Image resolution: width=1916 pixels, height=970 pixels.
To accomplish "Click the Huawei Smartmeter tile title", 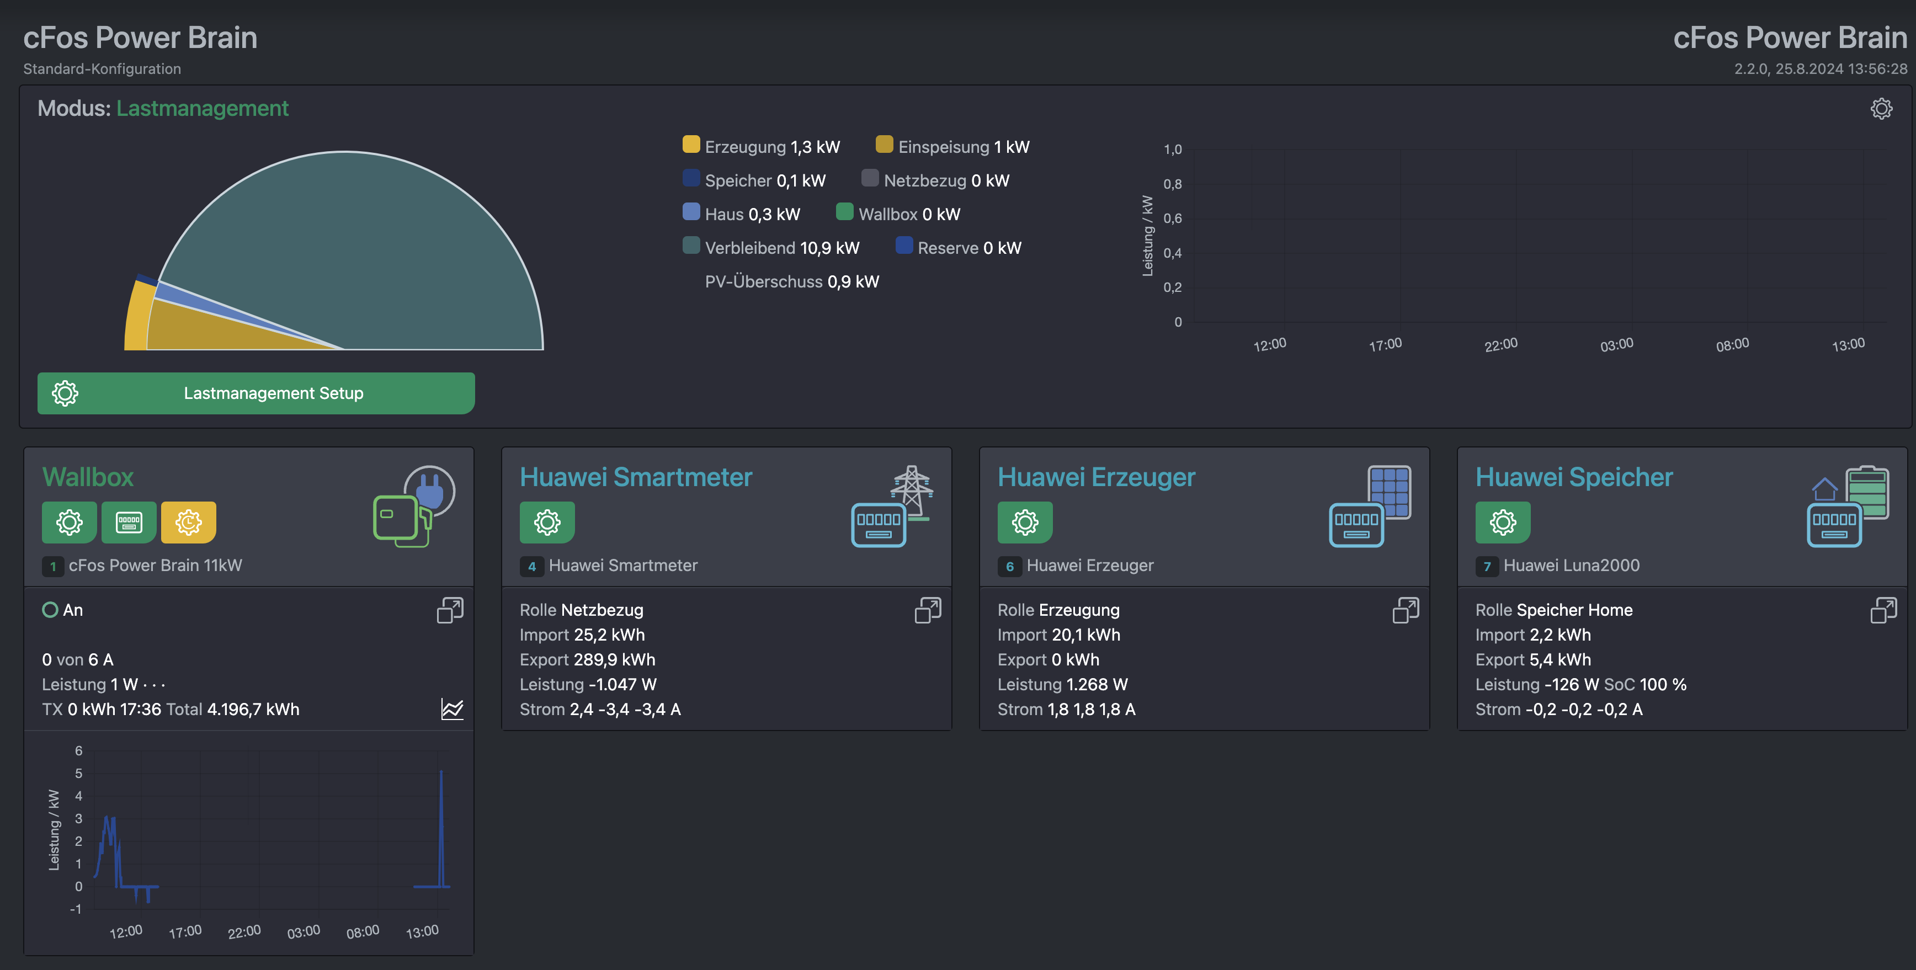I will click(636, 477).
